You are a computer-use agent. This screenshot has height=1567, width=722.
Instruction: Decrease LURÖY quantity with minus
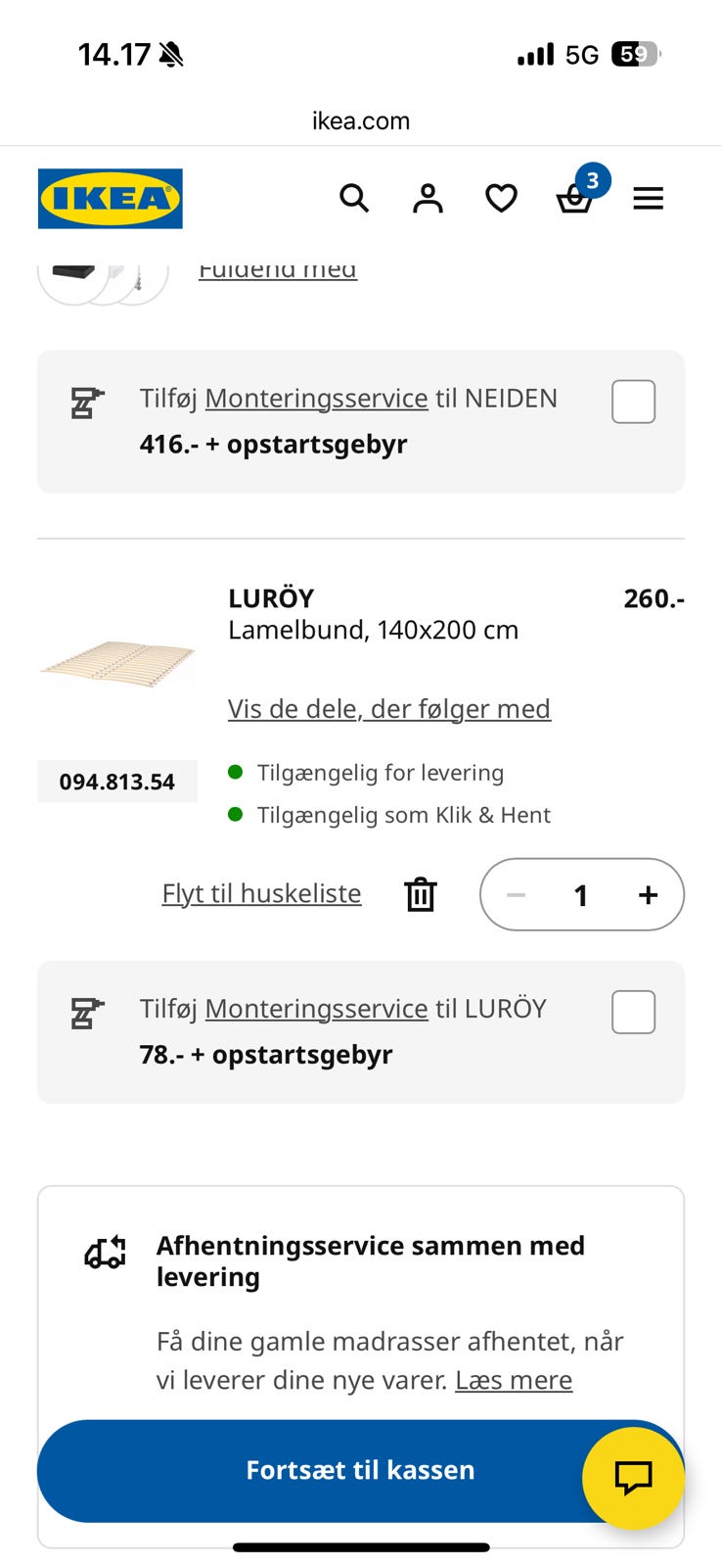click(517, 894)
